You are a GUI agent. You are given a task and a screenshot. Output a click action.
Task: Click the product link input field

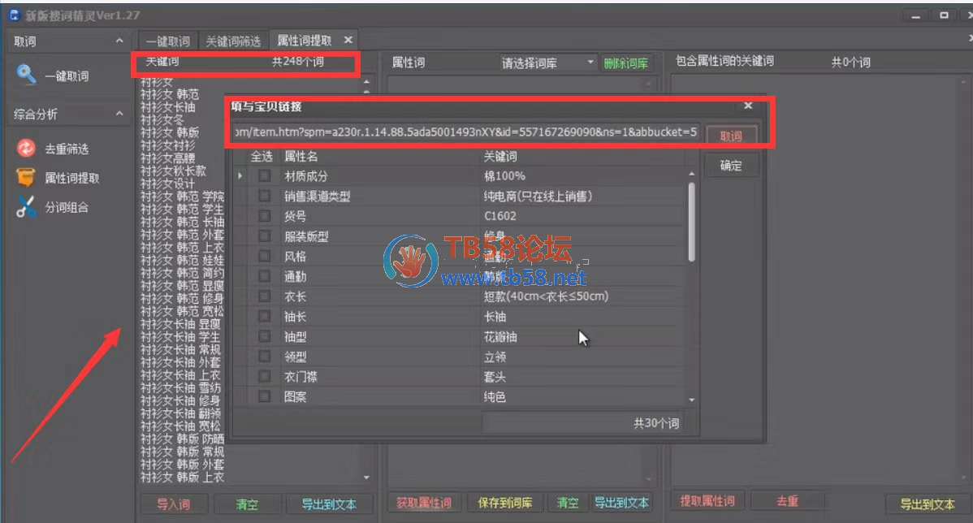(465, 132)
